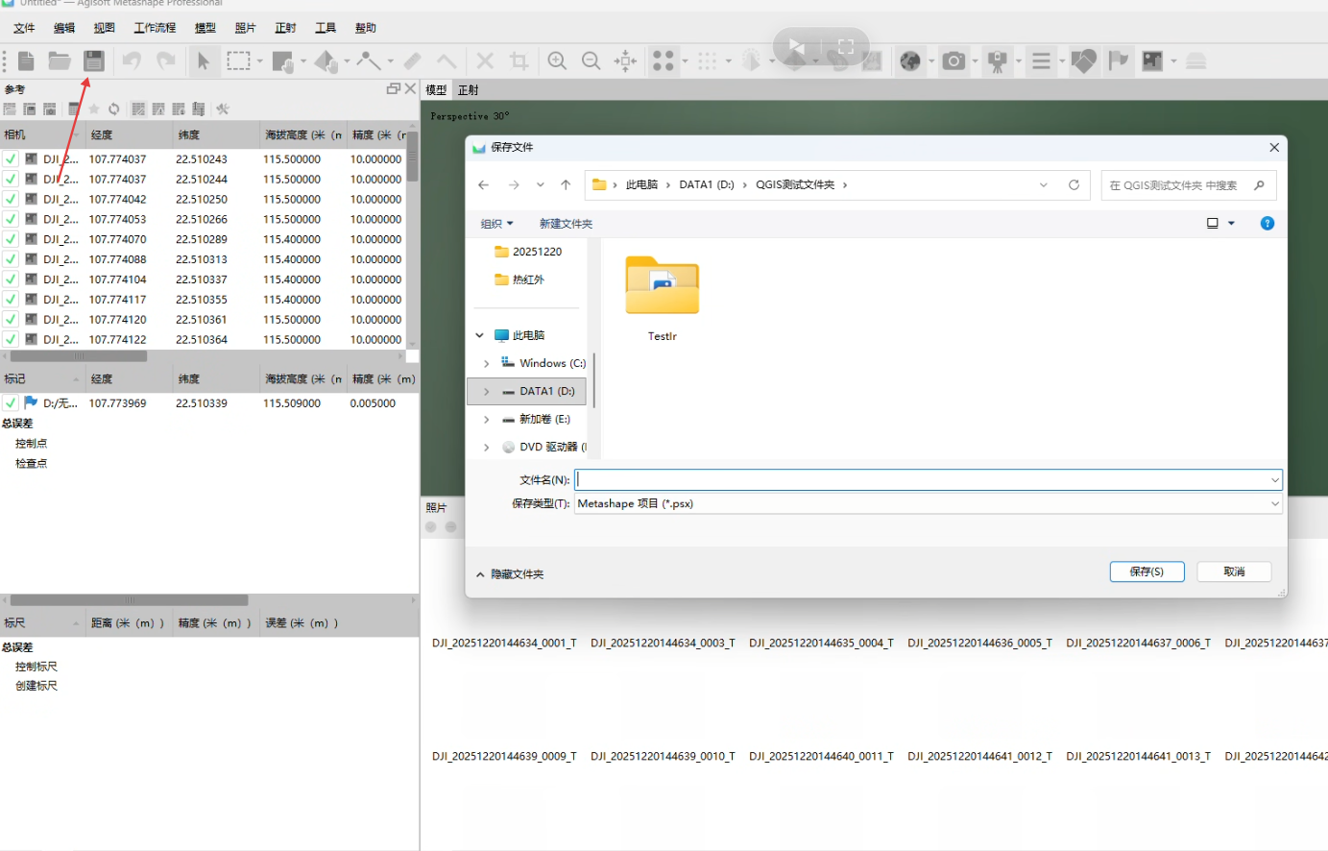Select the Move object tool

point(326,61)
